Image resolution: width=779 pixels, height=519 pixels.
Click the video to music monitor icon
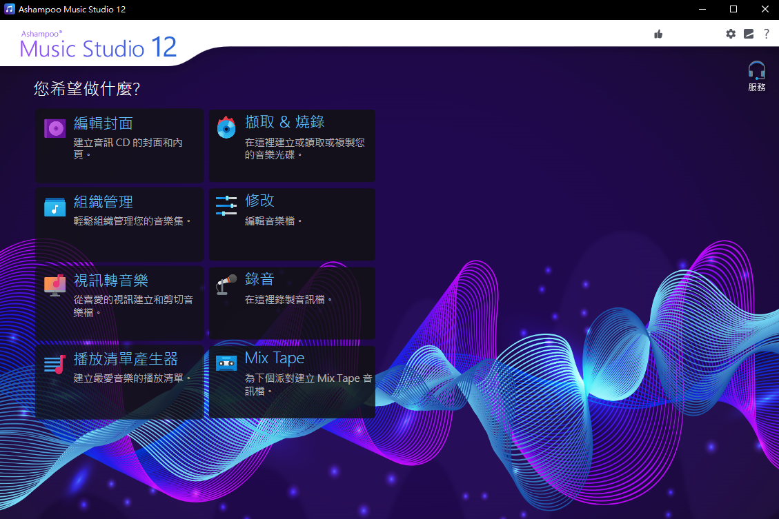click(55, 285)
